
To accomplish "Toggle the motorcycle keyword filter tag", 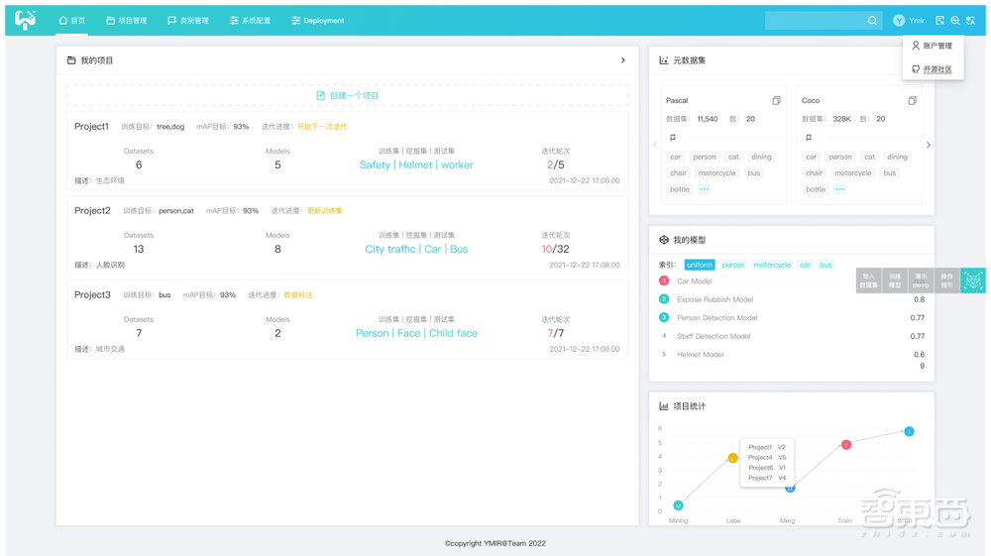I will (x=772, y=265).
